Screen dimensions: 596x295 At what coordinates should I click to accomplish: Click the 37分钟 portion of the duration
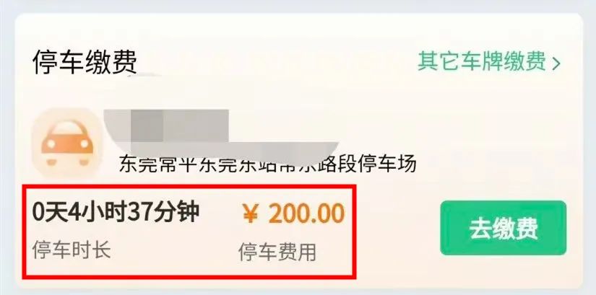pyautogui.click(x=163, y=212)
